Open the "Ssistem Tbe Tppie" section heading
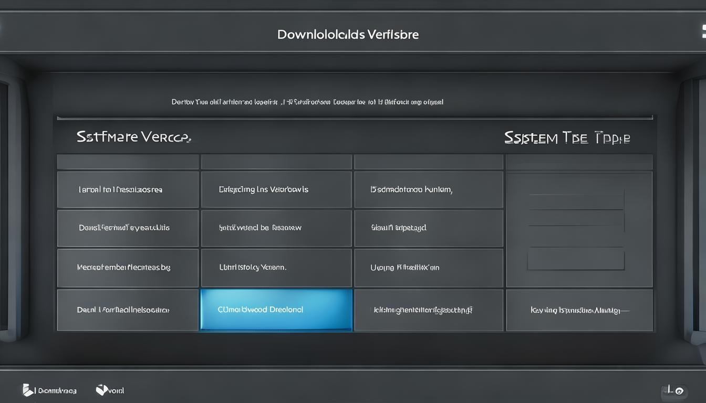 click(567, 137)
